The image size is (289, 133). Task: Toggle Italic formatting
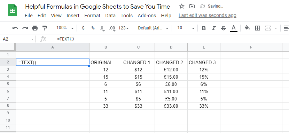tap(214, 28)
